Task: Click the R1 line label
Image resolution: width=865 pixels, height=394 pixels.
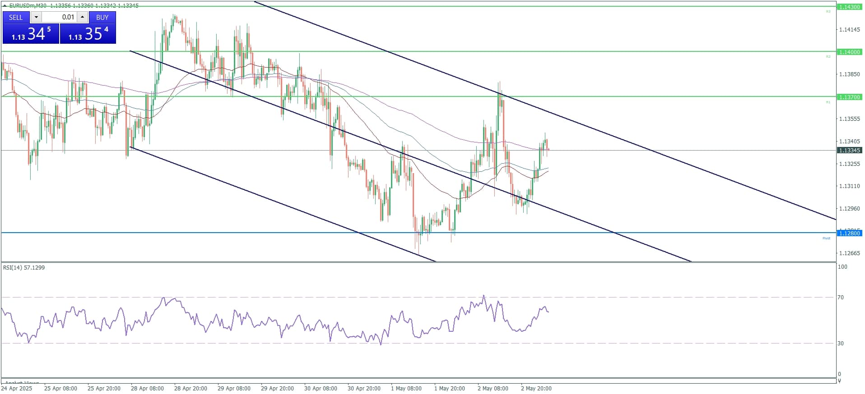Action: tap(828, 102)
